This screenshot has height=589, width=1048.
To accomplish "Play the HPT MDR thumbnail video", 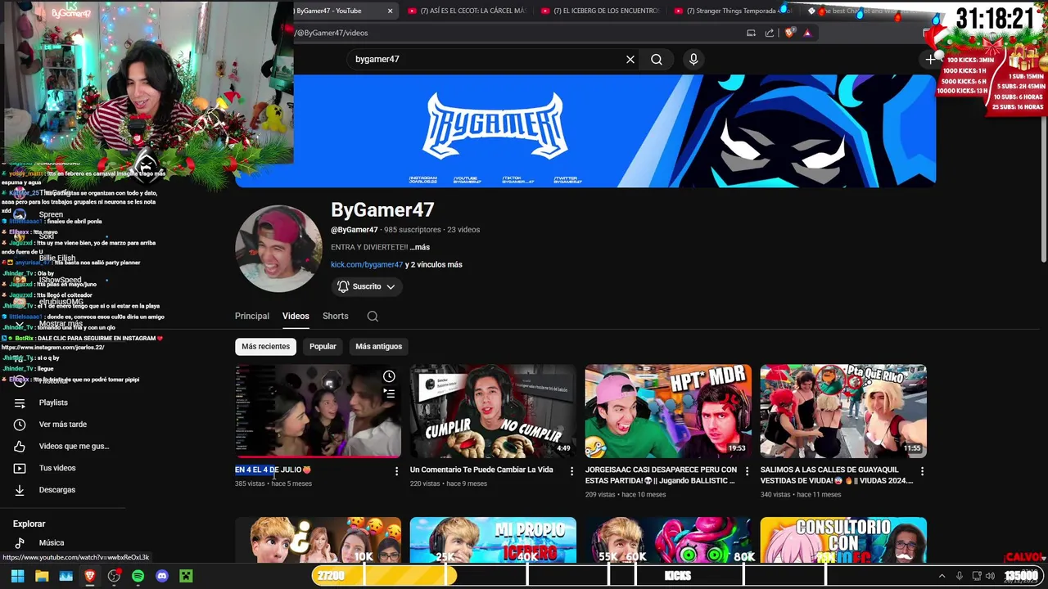I will point(668,411).
